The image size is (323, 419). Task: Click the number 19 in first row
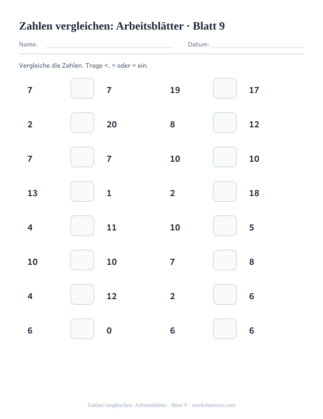(x=175, y=90)
